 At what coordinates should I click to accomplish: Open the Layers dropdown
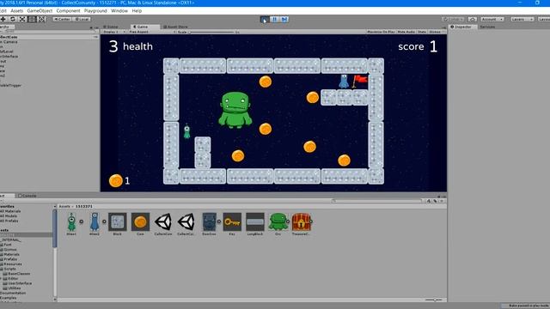click(522, 19)
